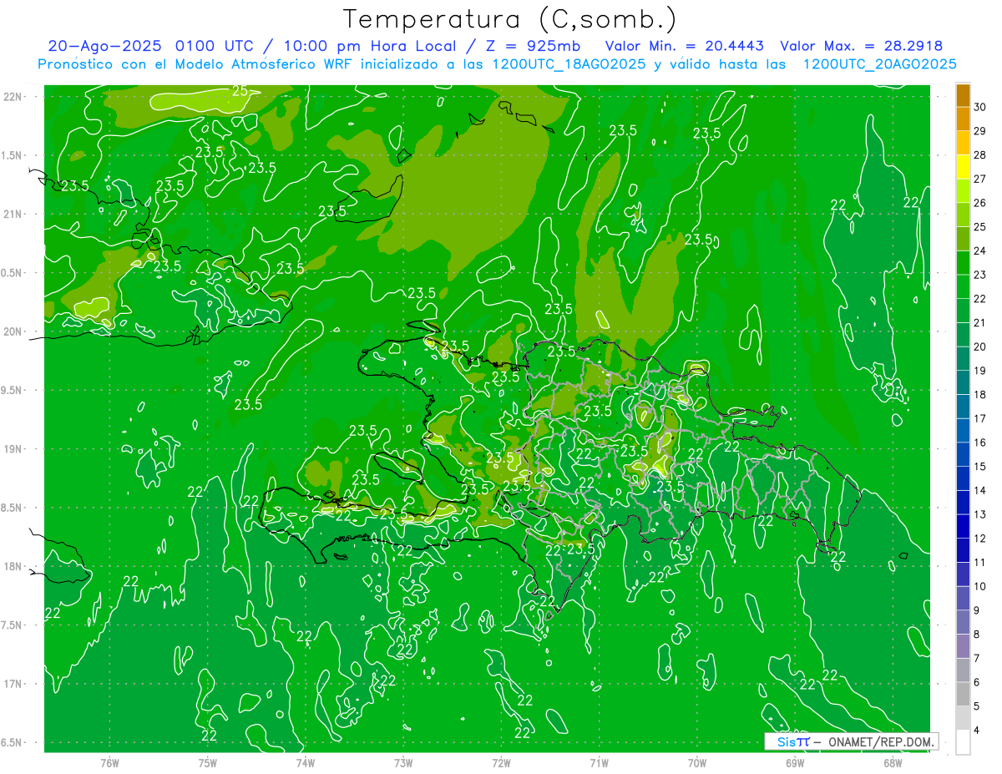Pick the white swatch below colorbar 4
Screen dimensions: 1002x774
(963, 742)
